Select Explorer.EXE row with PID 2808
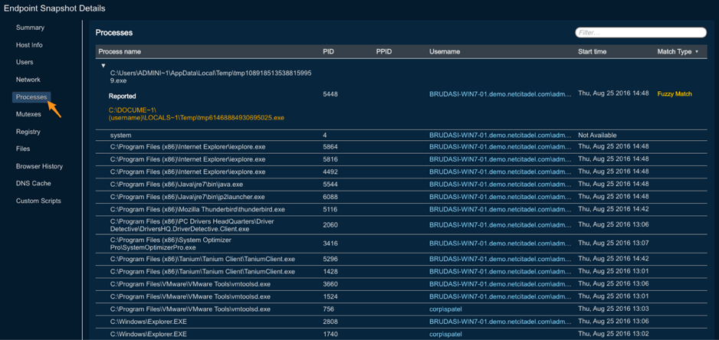 (x=402, y=321)
